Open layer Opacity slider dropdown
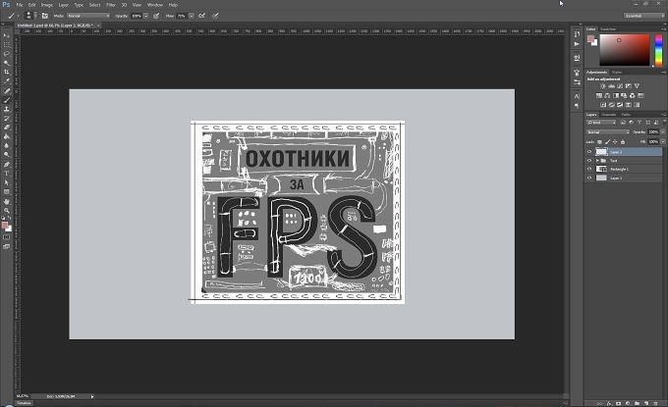This screenshot has width=668, height=407. point(662,131)
